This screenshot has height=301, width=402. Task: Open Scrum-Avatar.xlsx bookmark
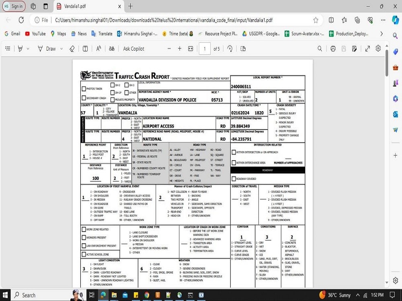(x=304, y=34)
